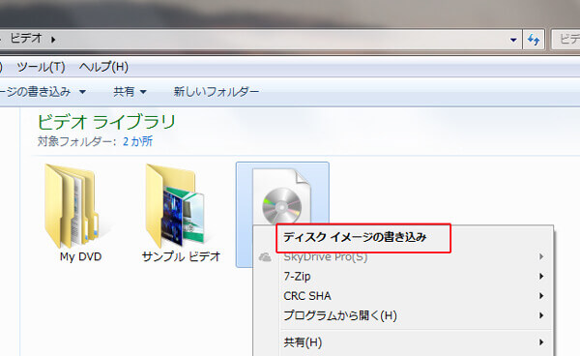
Task: Click the SkyDrive cloud icon in context menu
Action: (x=265, y=256)
